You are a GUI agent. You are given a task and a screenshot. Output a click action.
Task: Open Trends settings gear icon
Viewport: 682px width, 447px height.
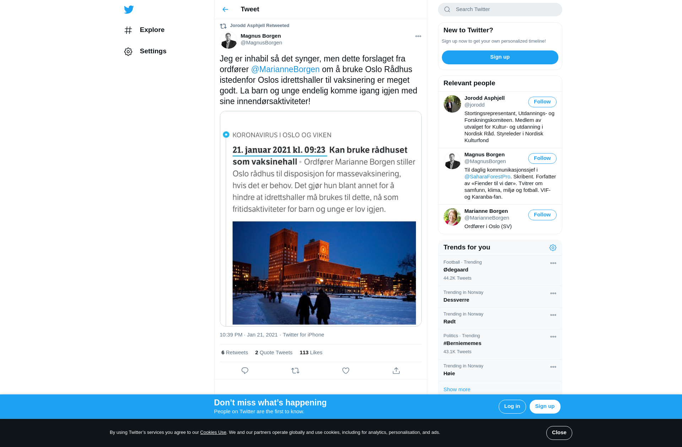coord(553,248)
